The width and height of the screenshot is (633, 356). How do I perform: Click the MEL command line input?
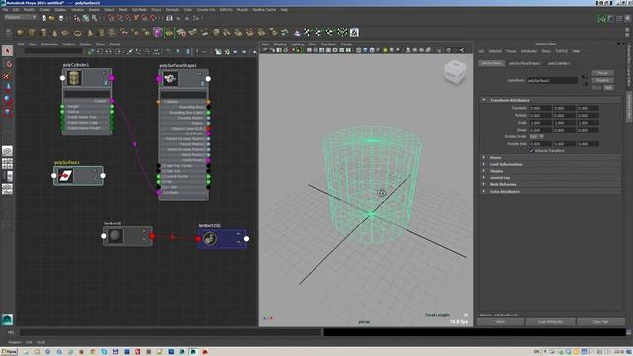[170, 332]
